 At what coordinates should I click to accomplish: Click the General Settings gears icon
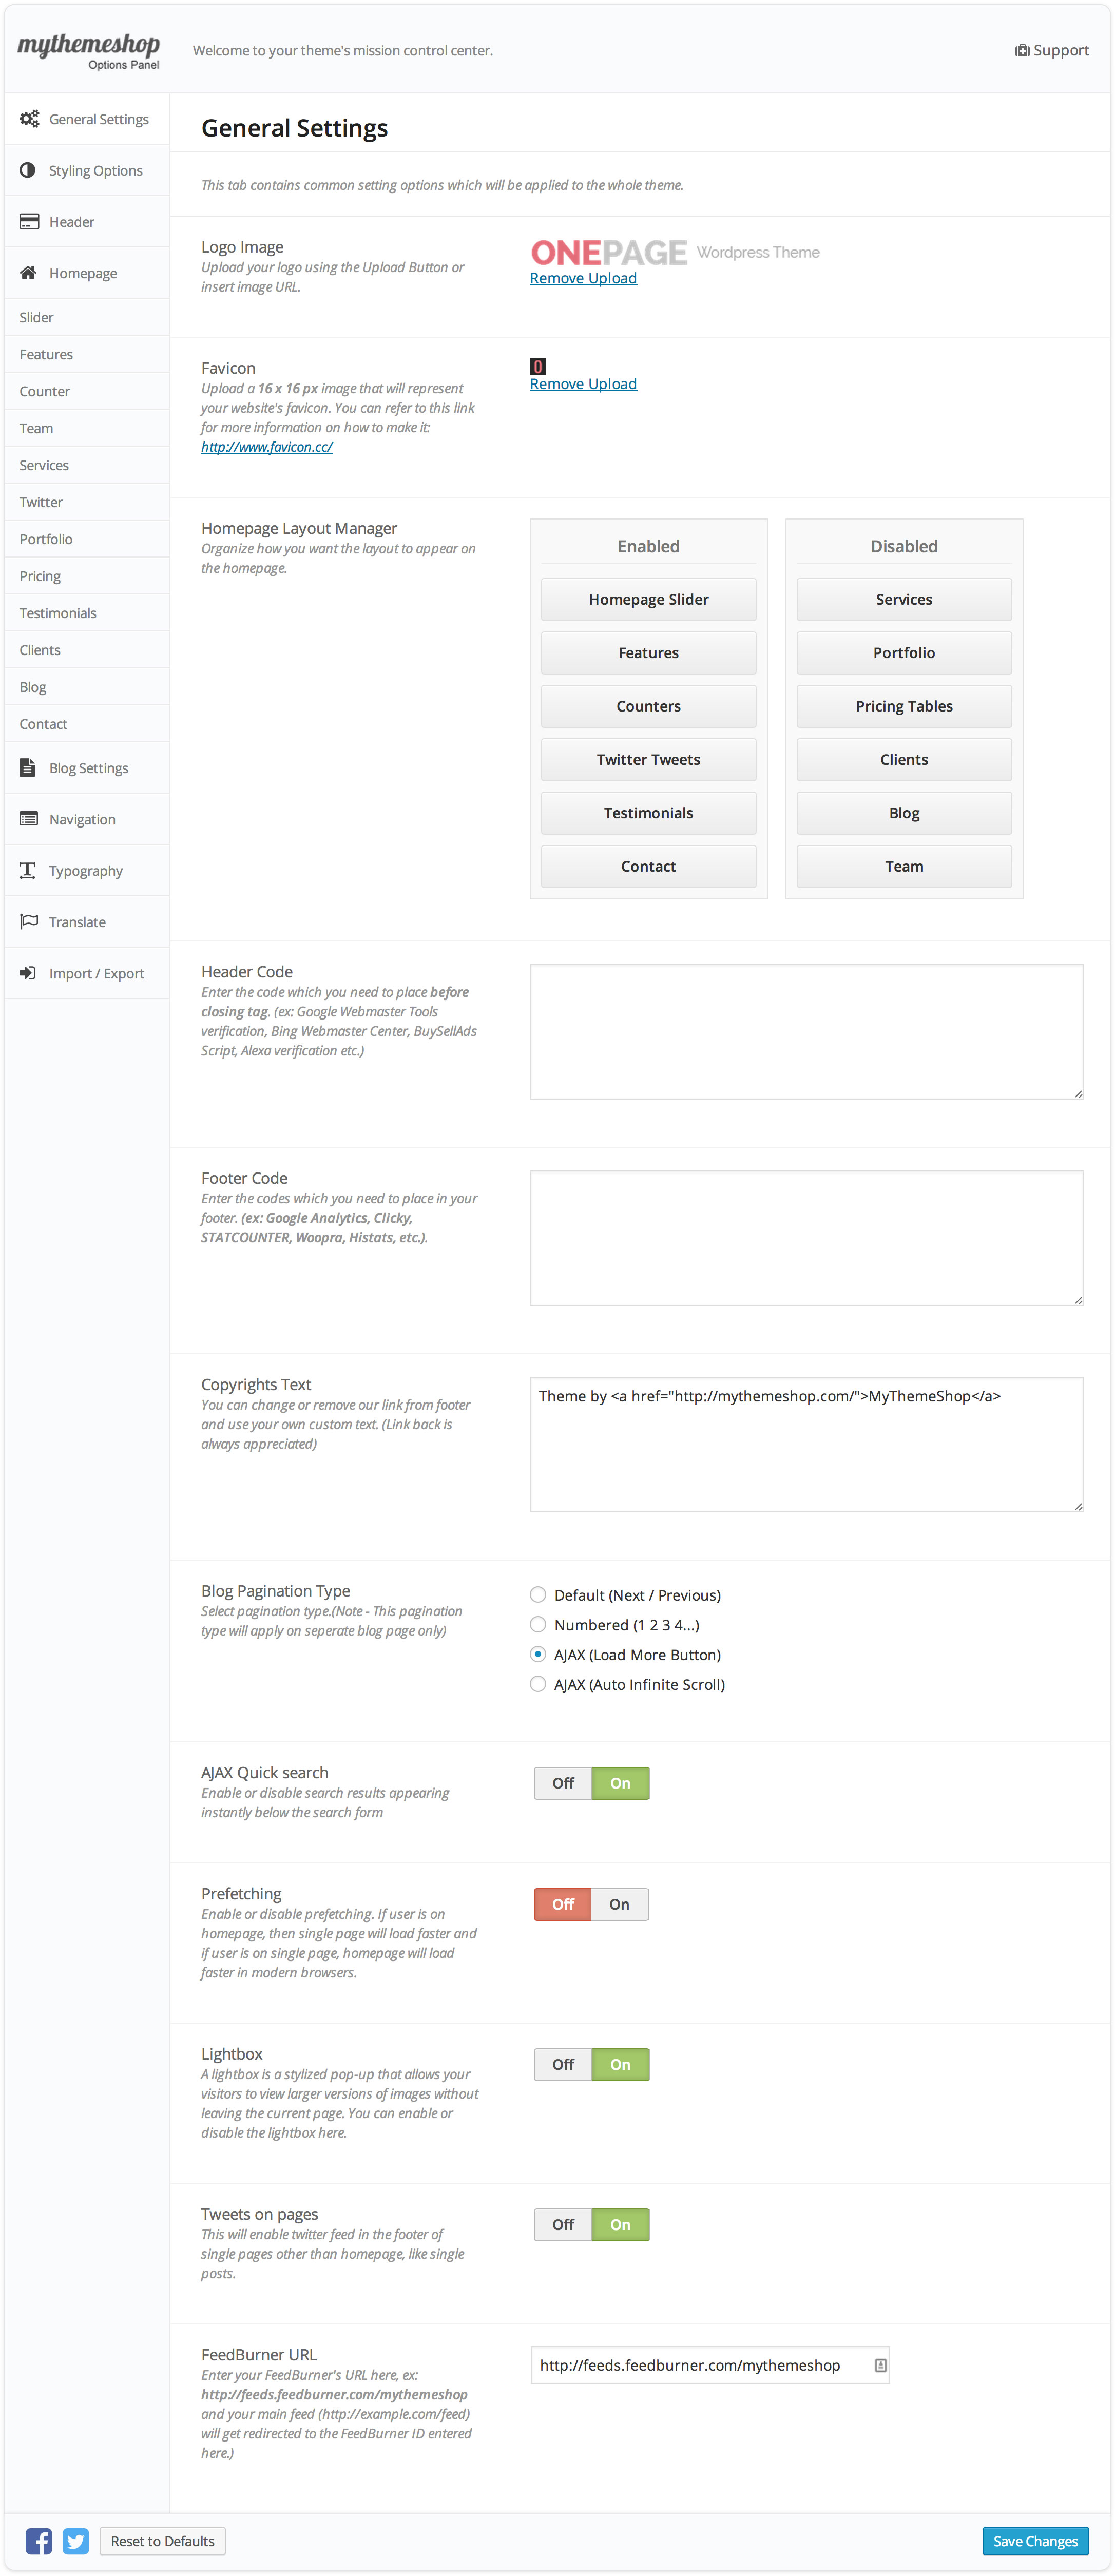tap(29, 119)
